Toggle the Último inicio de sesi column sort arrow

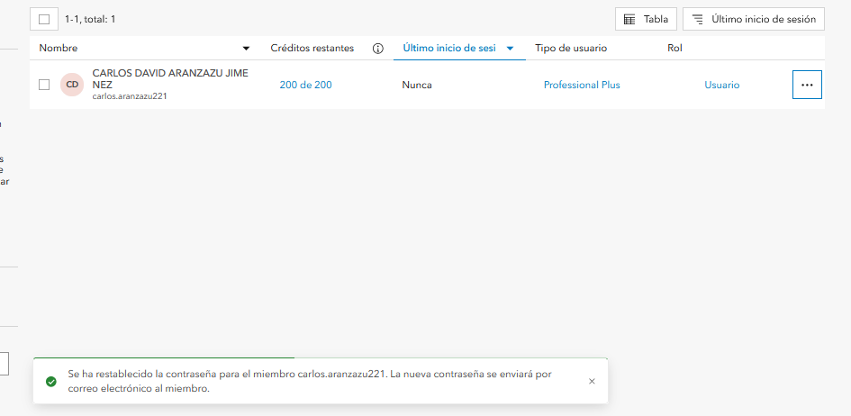click(510, 49)
